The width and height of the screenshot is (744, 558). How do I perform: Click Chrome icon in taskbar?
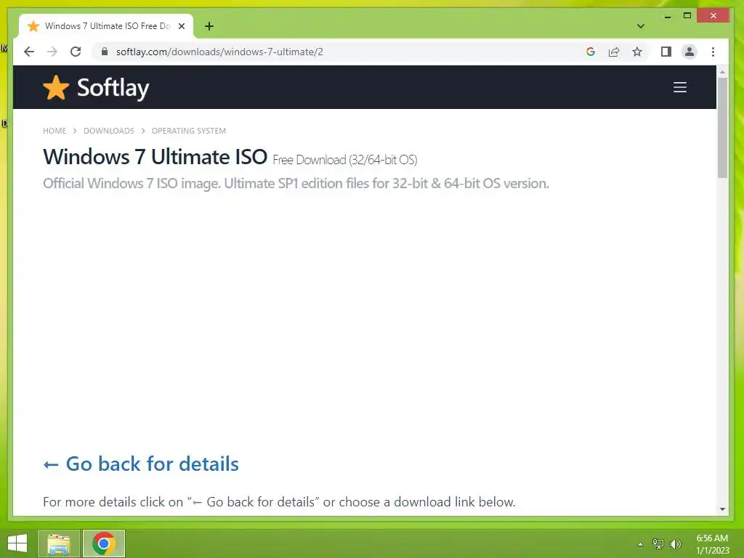(104, 543)
